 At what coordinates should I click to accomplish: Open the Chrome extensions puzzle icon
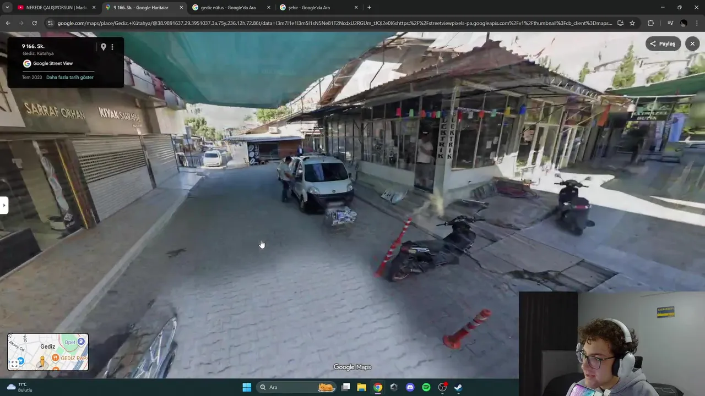click(x=650, y=23)
